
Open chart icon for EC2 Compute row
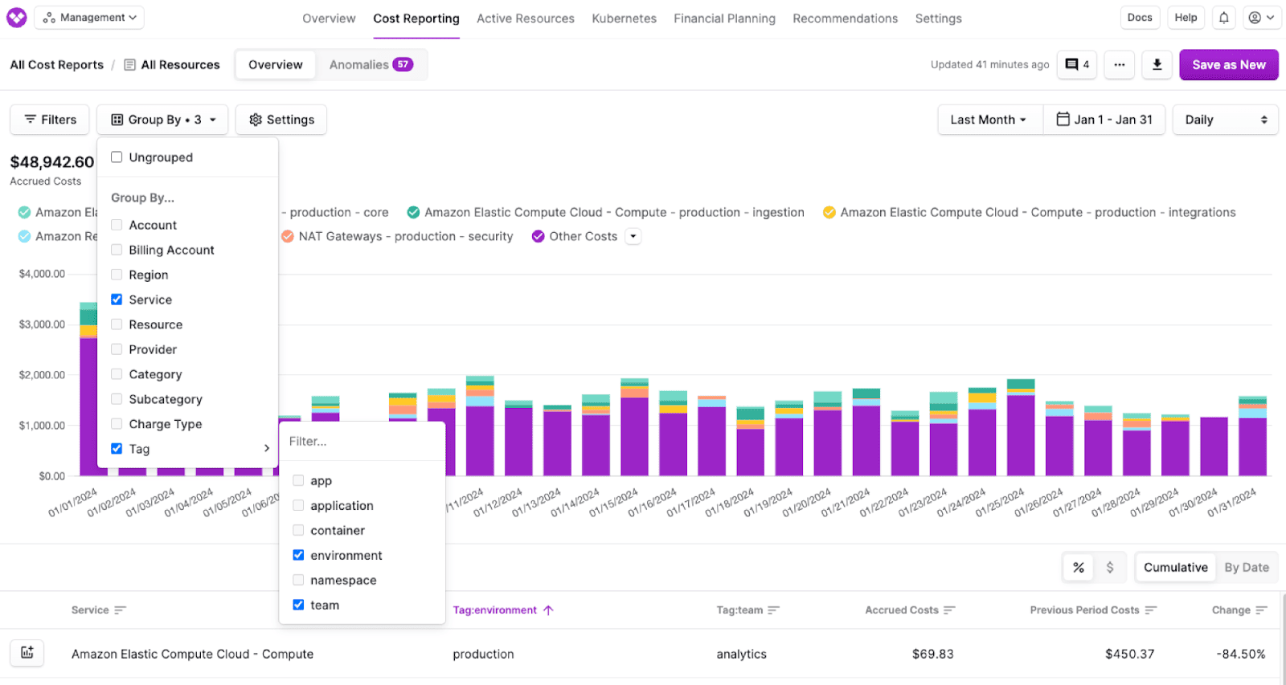[27, 653]
